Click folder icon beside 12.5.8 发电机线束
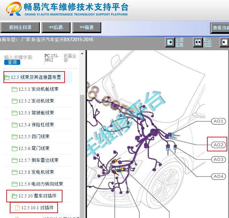229x218 pixels. (14, 172)
